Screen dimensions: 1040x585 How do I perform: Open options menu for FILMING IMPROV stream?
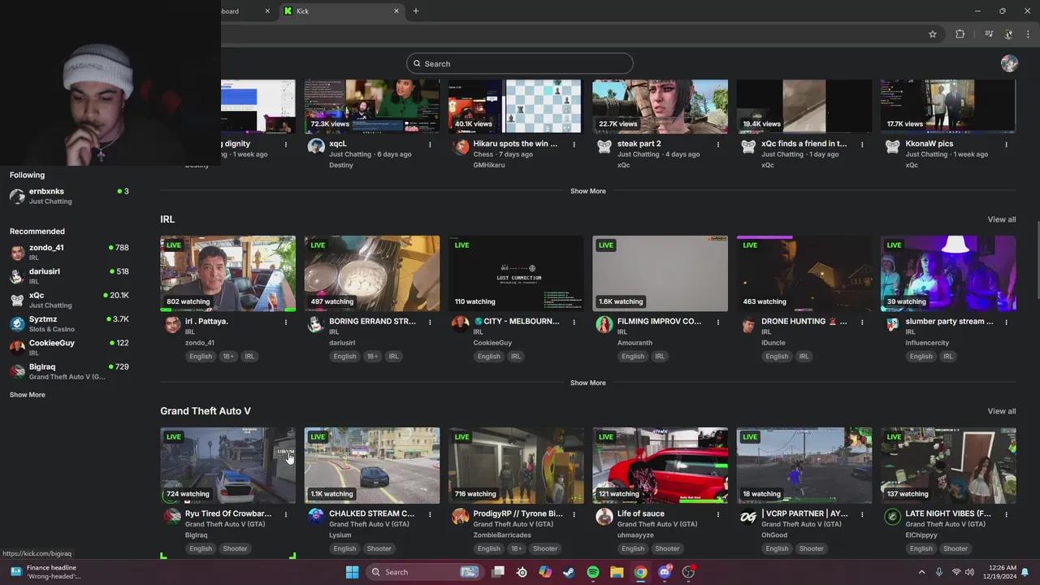click(718, 322)
